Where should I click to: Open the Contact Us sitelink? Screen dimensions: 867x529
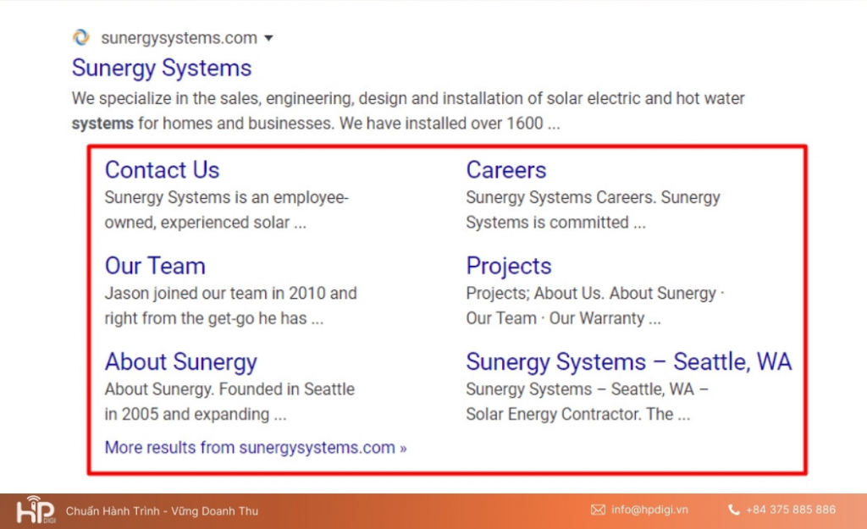(x=162, y=169)
